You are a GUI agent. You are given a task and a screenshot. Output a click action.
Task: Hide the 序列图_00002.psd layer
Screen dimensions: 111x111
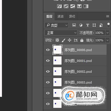(48, 71)
